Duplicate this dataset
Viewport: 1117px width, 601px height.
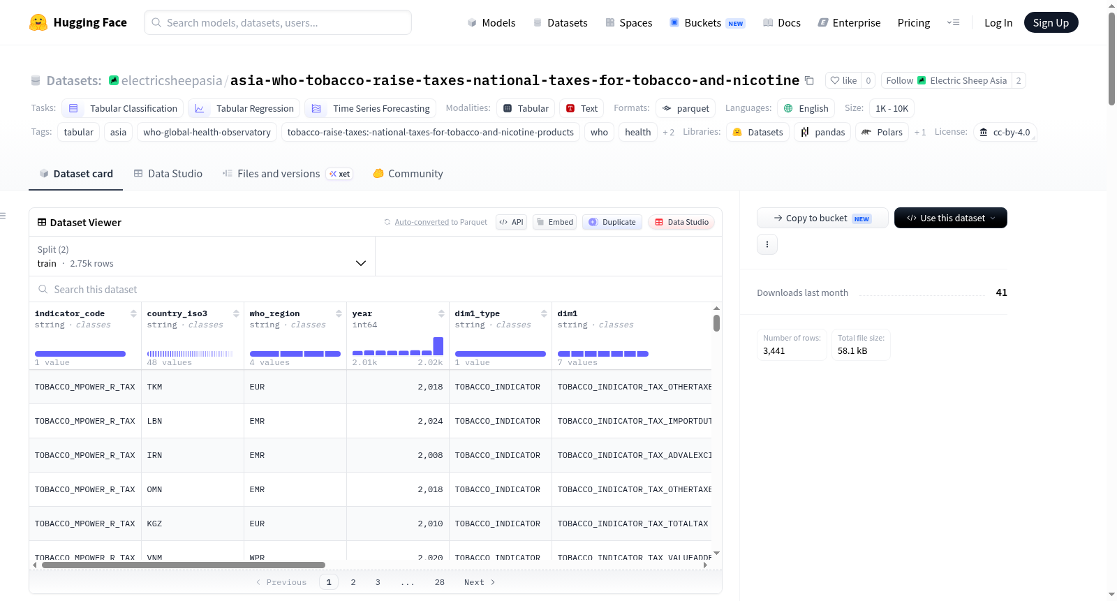pyautogui.click(x=612, y=222)
